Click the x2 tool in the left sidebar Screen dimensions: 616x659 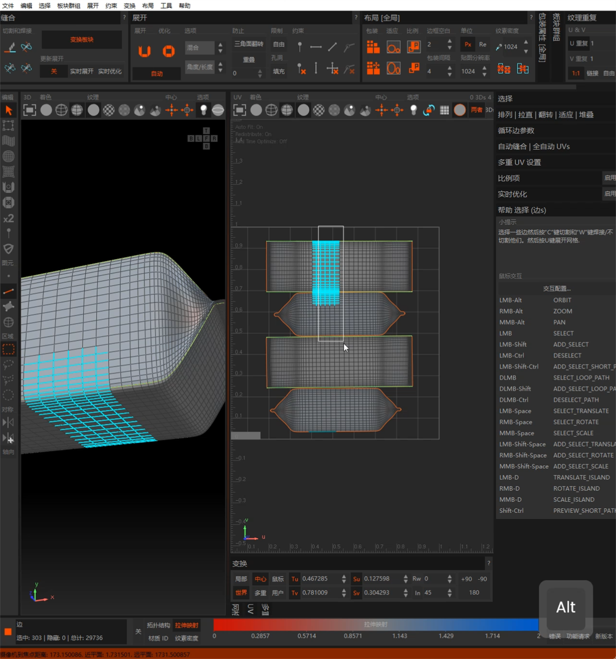tap(8, 218)
